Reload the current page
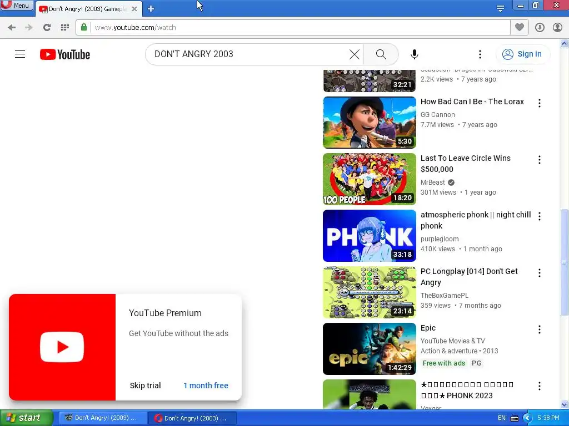The width and height of the screenshot is (569, 426). (47, 28)
